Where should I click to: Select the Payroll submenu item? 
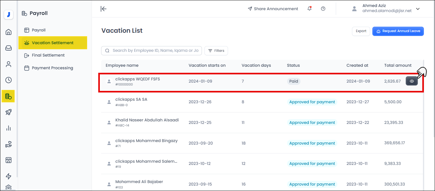(38, 30)
